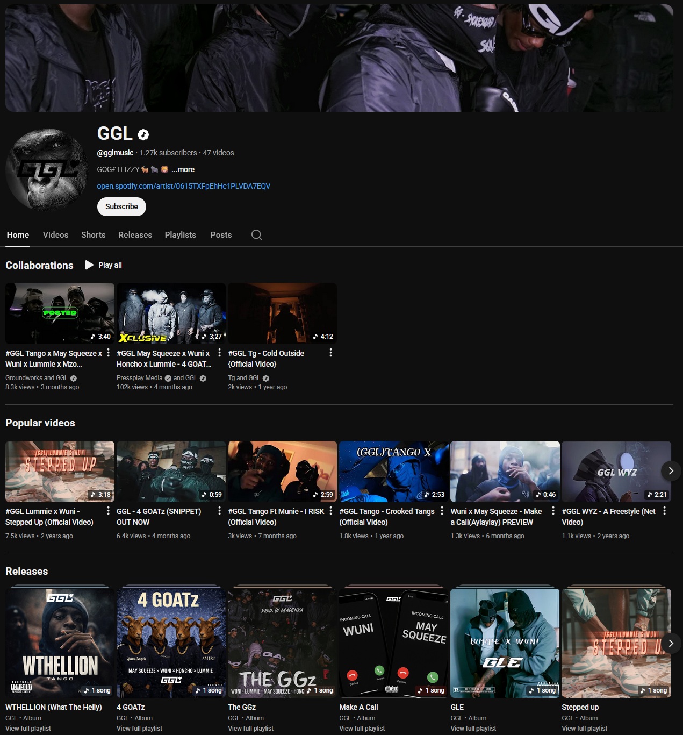Open the Groundworks channel link

click(x=24, y=378)
